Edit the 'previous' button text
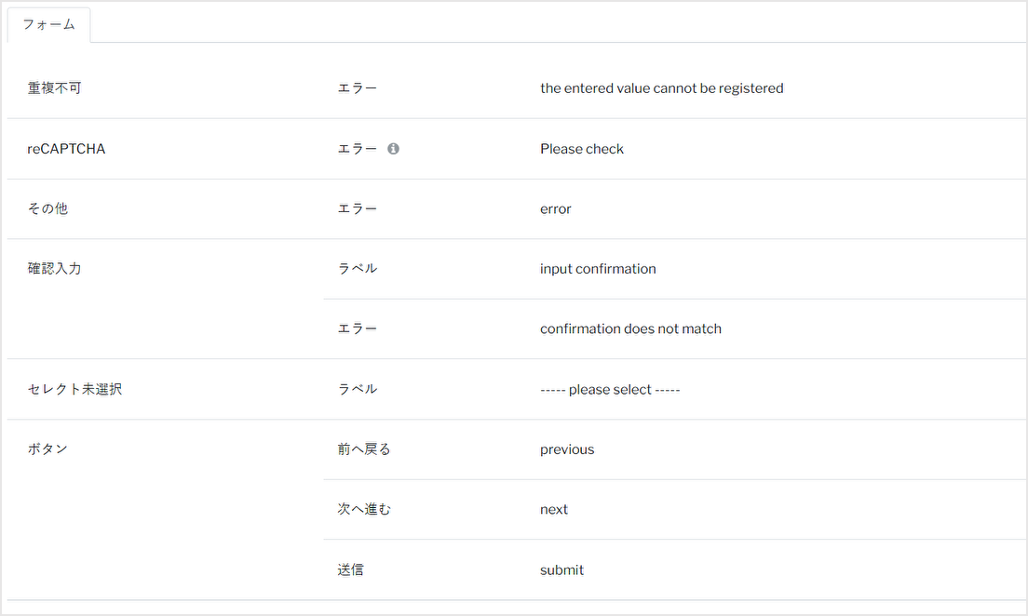 [567, 449]
